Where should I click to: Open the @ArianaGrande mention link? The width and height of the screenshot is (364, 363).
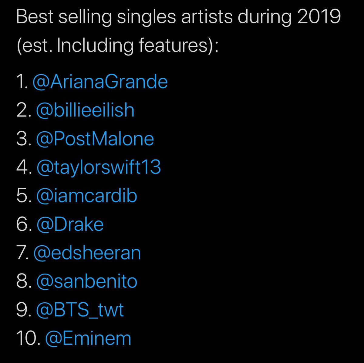coord(100,82)
